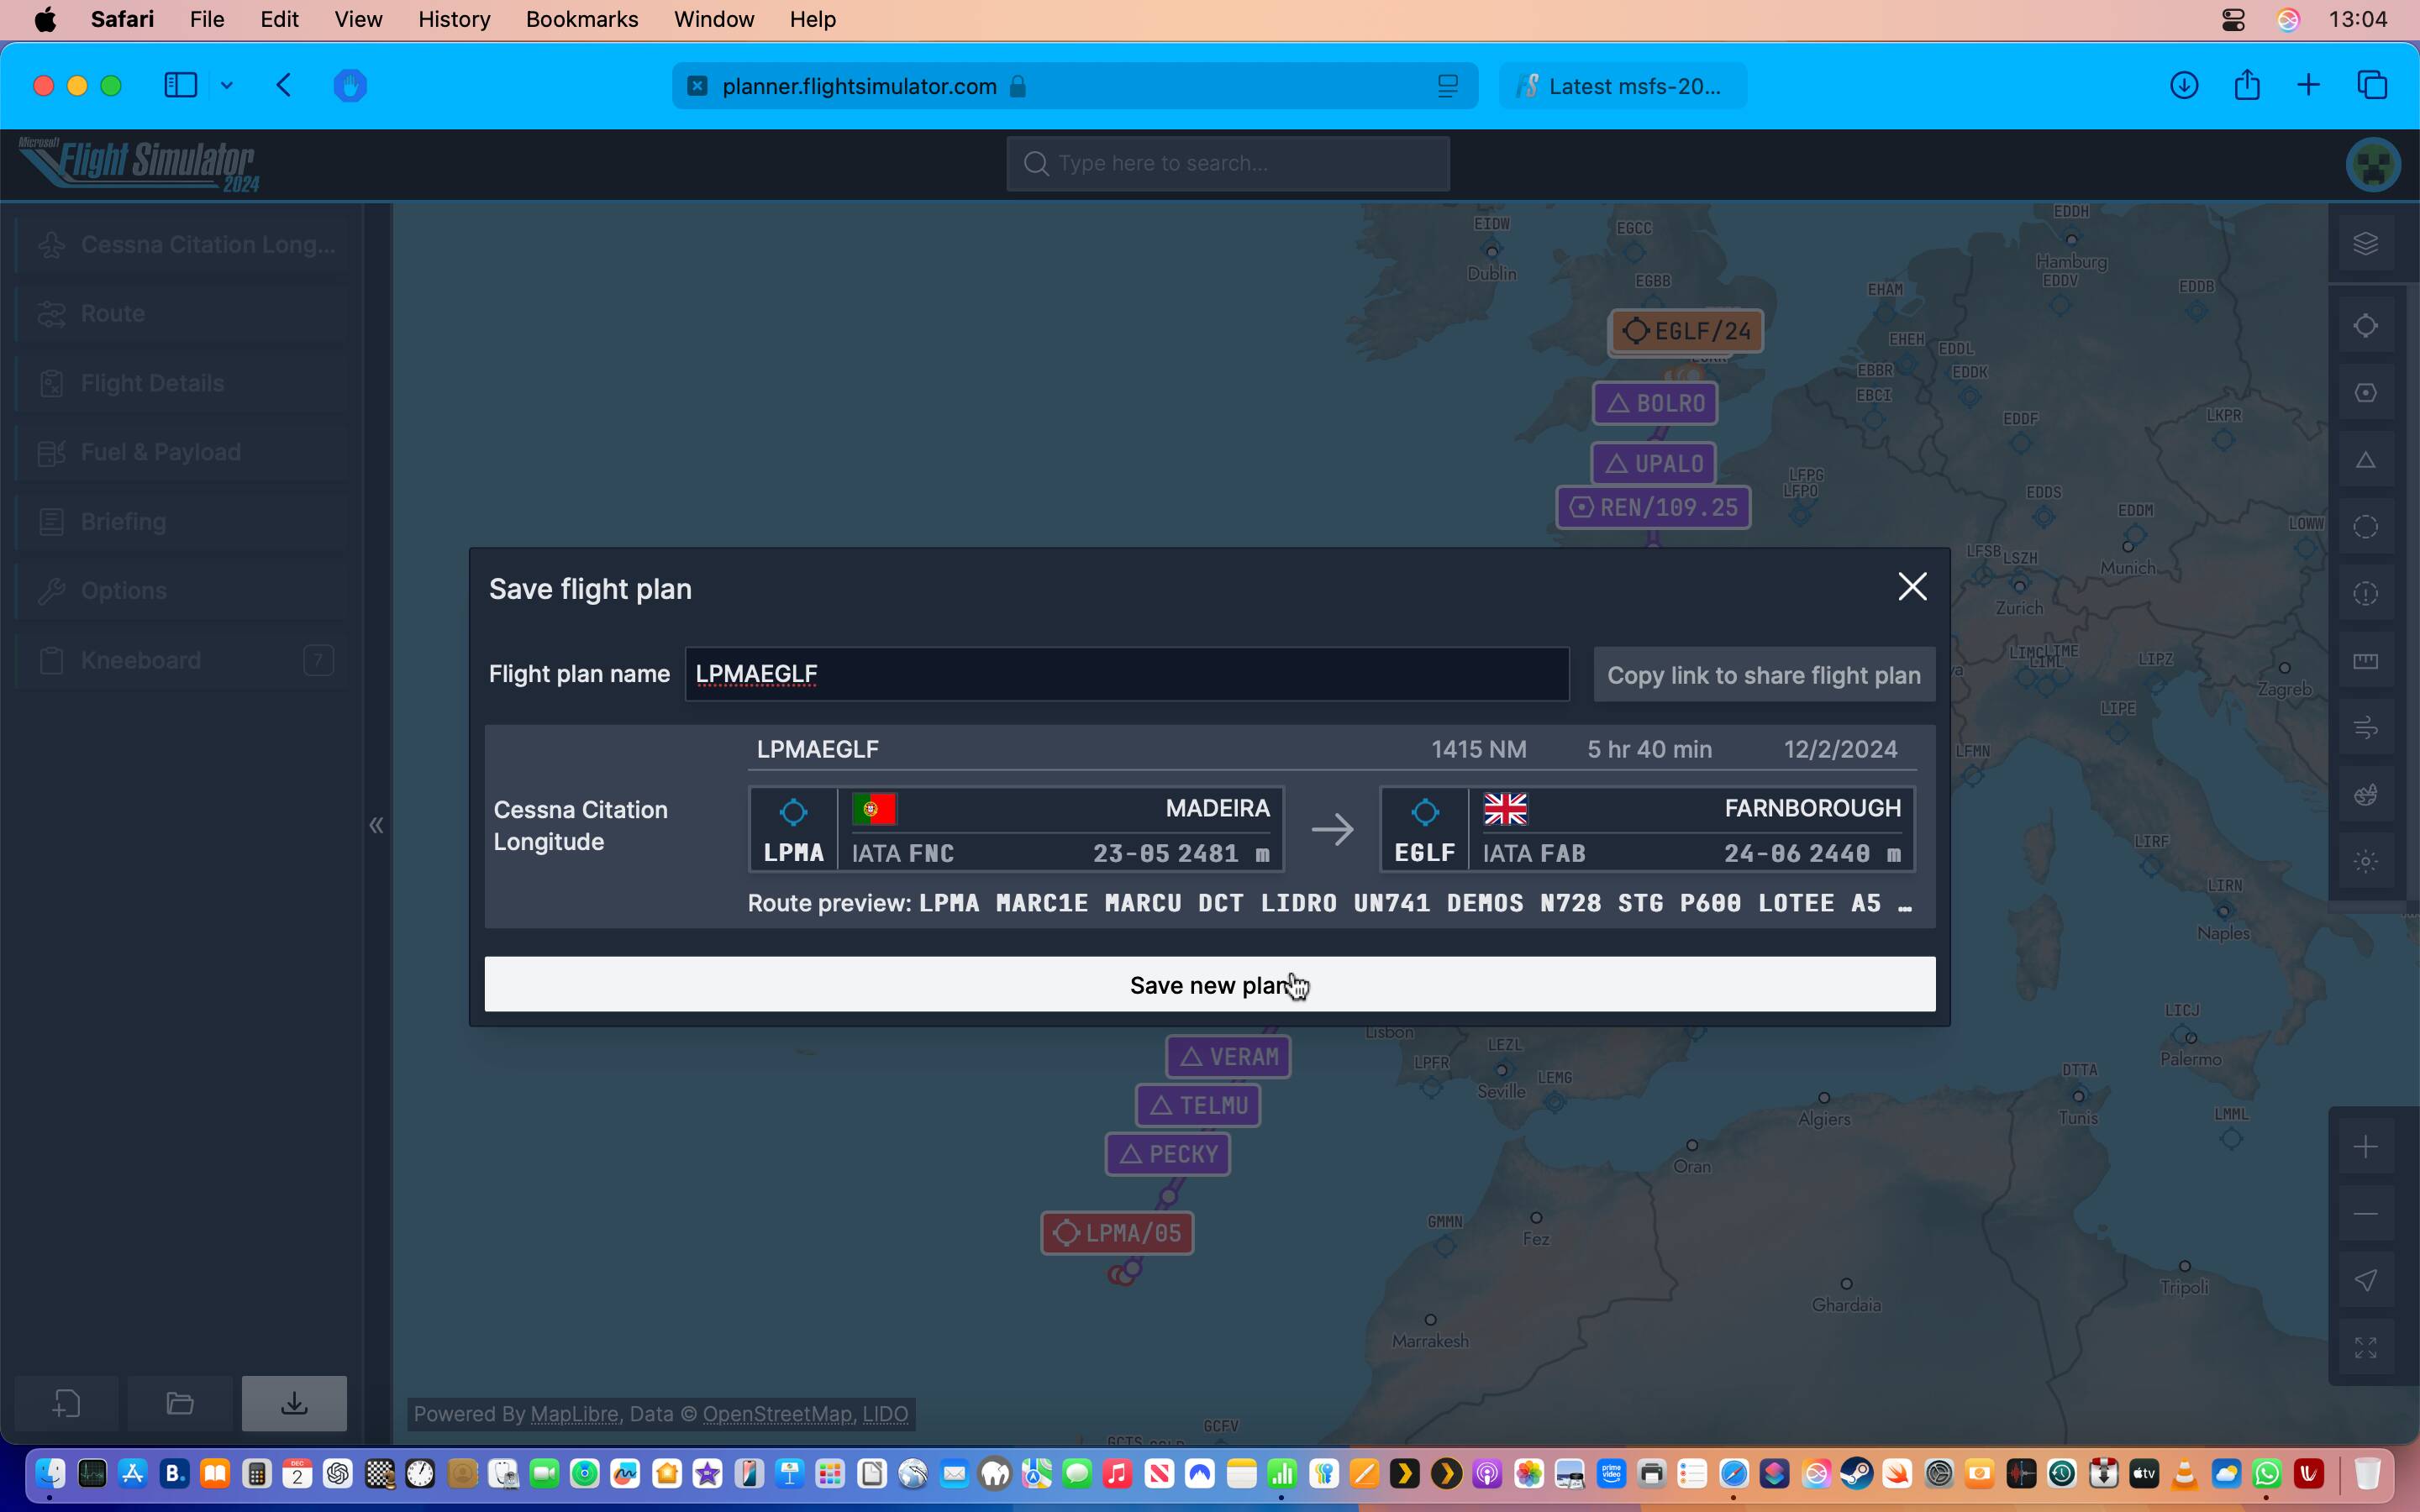Open the information panel icon
The width and height of the screenshot is (2420, 1512).
[x=2366, y=594]
